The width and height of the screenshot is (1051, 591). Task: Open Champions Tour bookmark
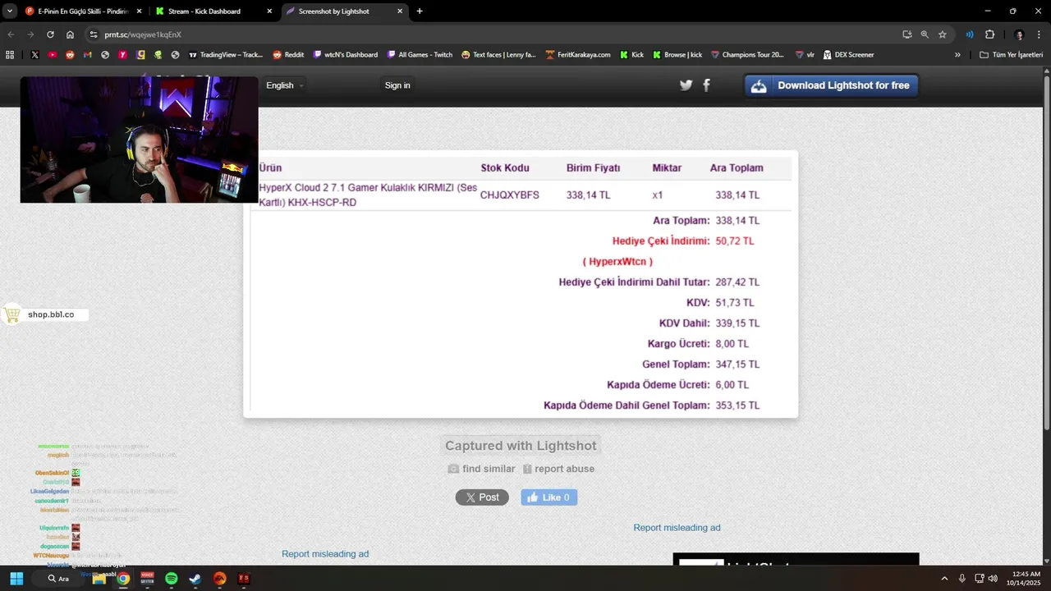(747, 55)
